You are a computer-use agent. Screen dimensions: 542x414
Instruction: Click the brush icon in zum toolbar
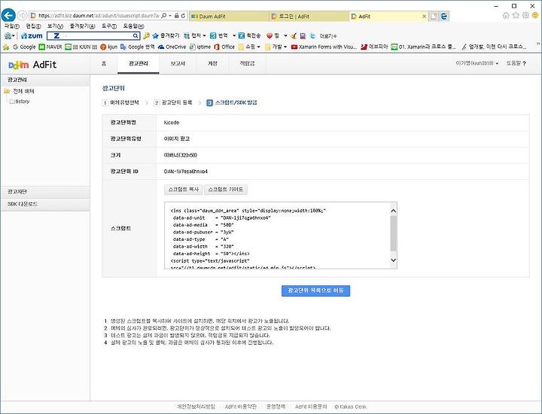[x=294, y=35]
